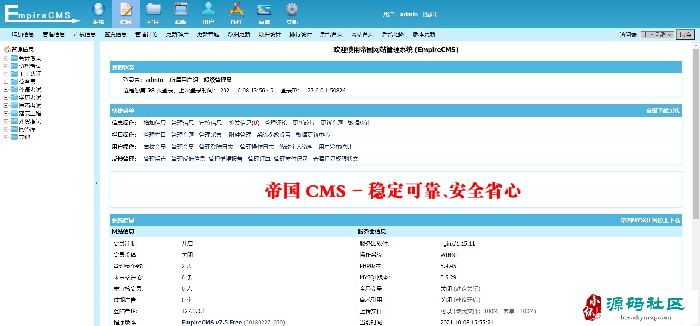The height and width of the screenshot is (326, 700).
Task: Open 增加信息 in the top submenu
Action: (23, 35)
